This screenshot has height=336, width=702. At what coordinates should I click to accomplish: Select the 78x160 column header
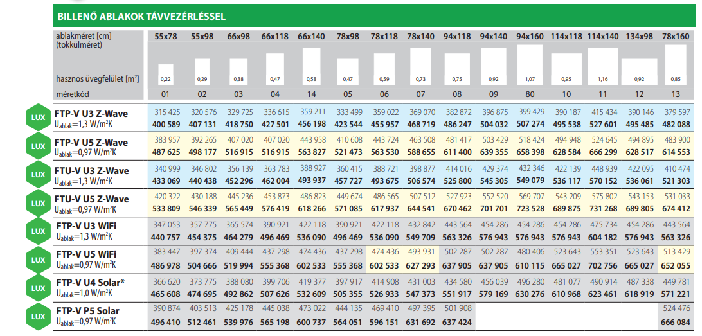676,37
